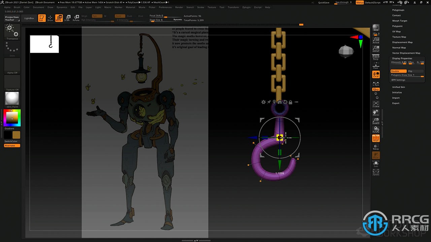Toggle PolyF polyframe display
This screenshot has width=431, height=242.
(376, 138)
